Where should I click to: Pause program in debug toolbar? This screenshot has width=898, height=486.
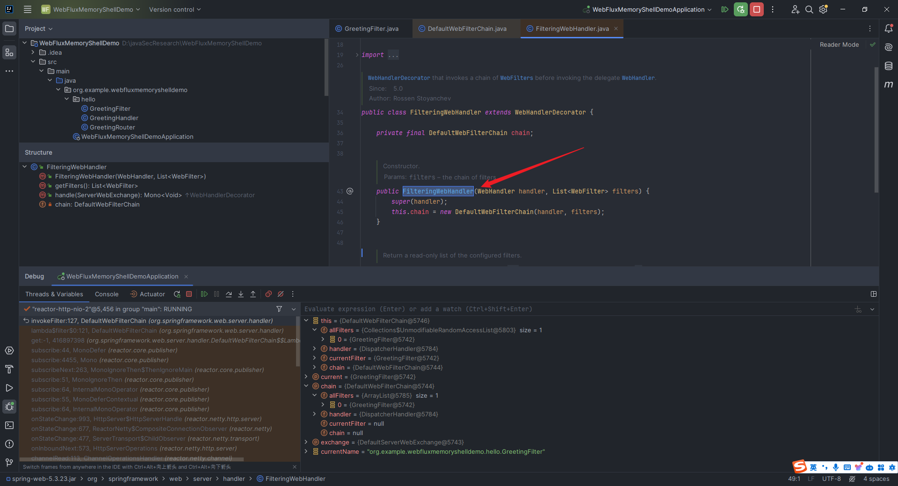pos(217,294)
